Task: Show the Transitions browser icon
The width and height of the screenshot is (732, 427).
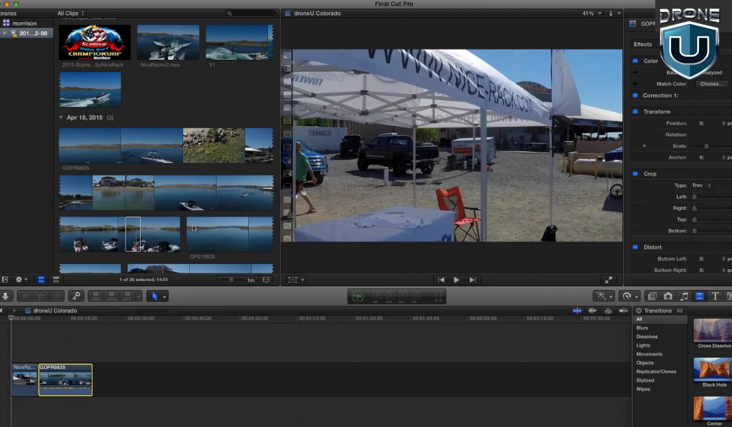Action: pos(700,296)
